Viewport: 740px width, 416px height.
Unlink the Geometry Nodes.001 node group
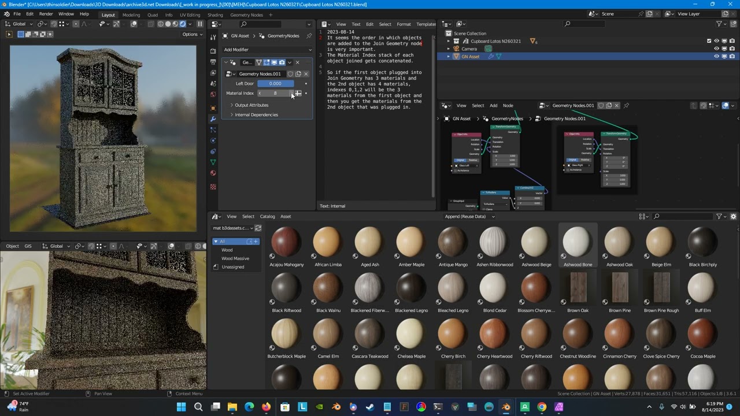tap(306, 74)
